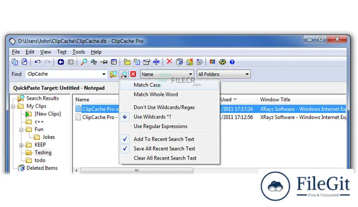Expand the KEEP folder node
This screenshot has height=207, width=358.
(21, 145)
